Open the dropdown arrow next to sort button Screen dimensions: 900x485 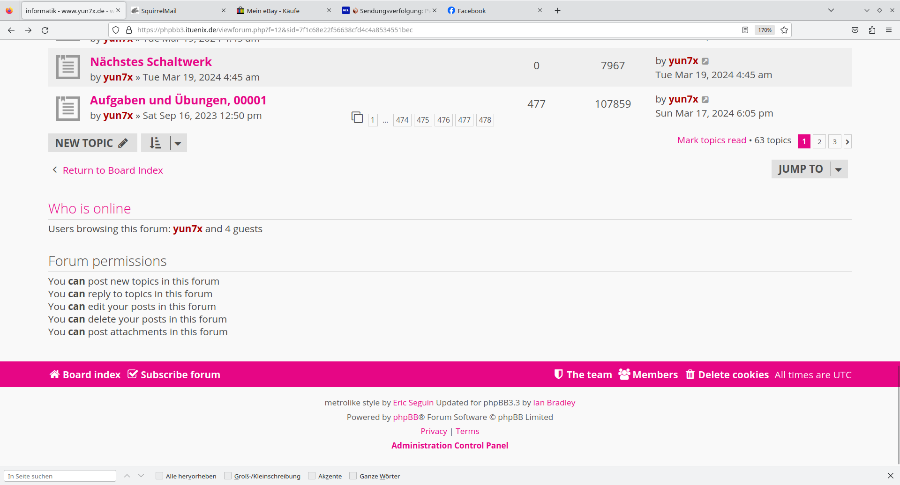pos(178,143)
